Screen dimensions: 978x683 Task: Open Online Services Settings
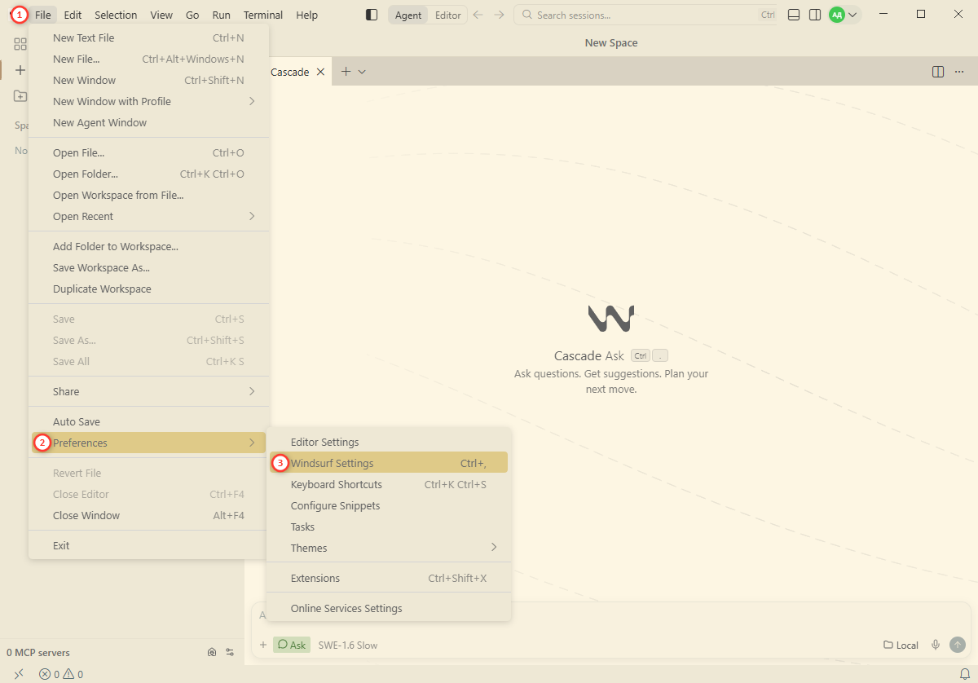click(x=389, y=608)
